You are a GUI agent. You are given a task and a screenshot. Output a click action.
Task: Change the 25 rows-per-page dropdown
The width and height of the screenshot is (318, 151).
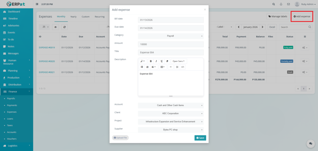pos(44,27)
